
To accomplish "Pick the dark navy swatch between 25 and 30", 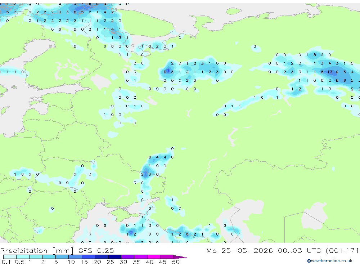I will pos(114,257).
